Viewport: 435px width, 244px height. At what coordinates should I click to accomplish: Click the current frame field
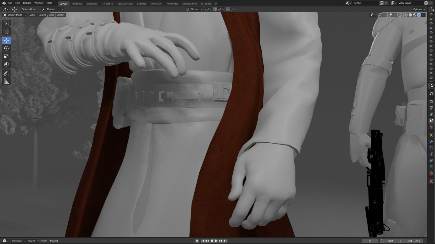click(370, 241)
